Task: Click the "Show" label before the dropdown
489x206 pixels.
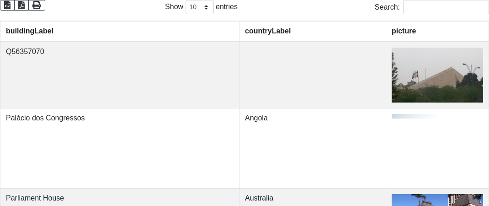Action: pyautogui.click(x=174, y=7)
